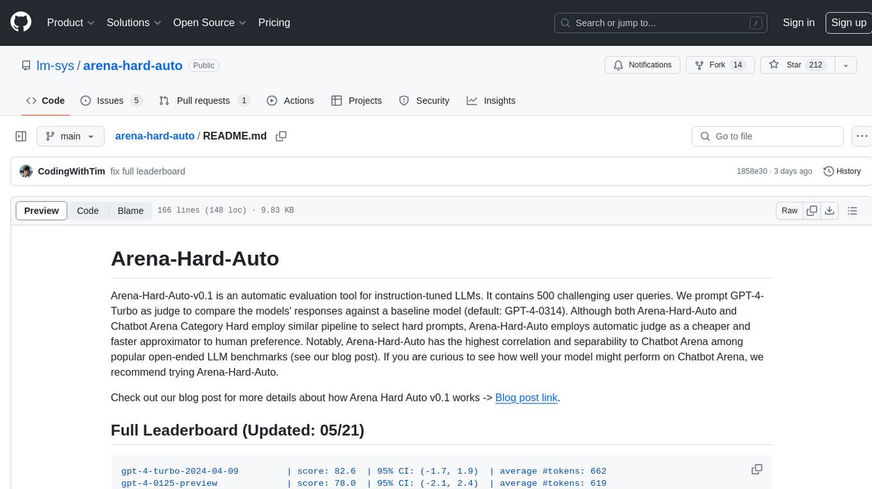Star the repository
Viewport: 872px width, 489px height.
point(796,65)
